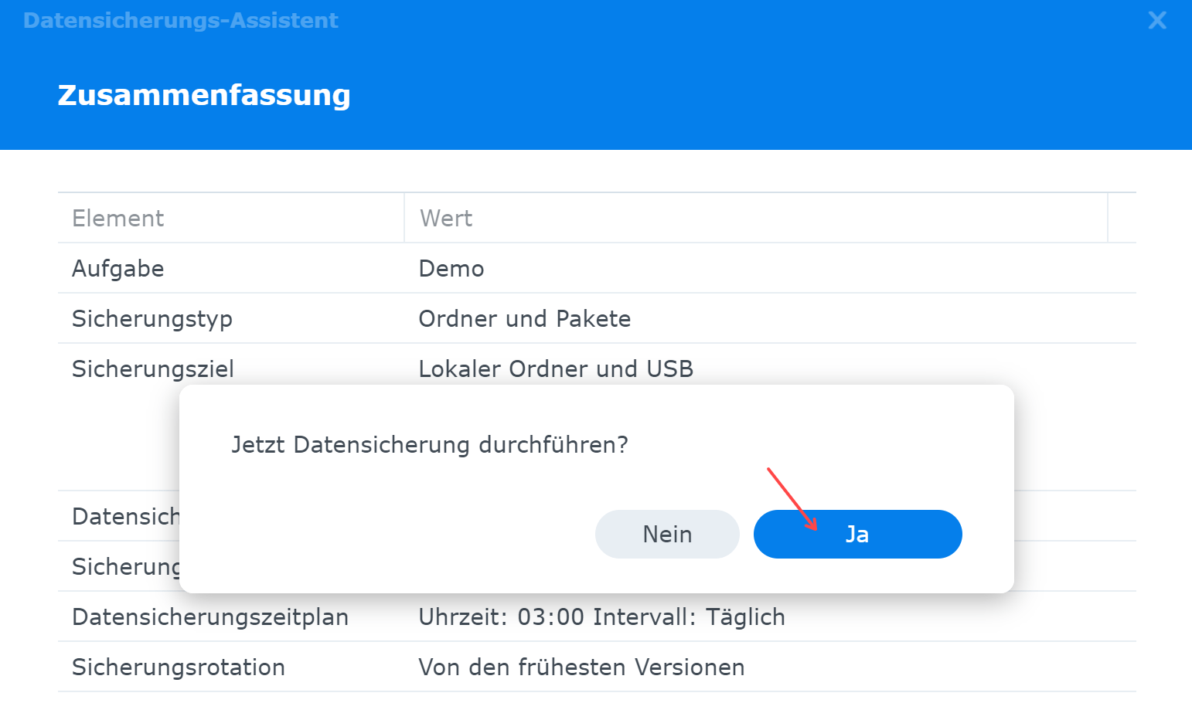Decline the backup by clicking Nein
Viewport: 1192px width, 703px height.
point(667,534)
